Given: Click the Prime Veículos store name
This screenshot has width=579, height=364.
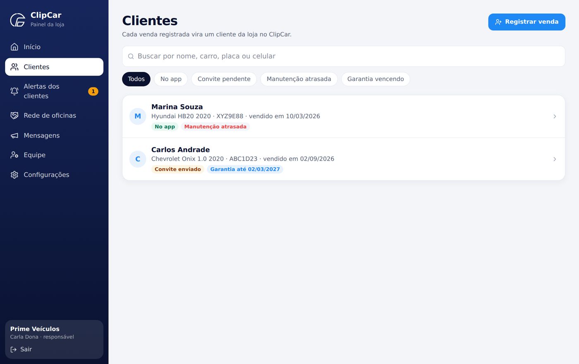Looking at the screenshot, I should [35, 329].
